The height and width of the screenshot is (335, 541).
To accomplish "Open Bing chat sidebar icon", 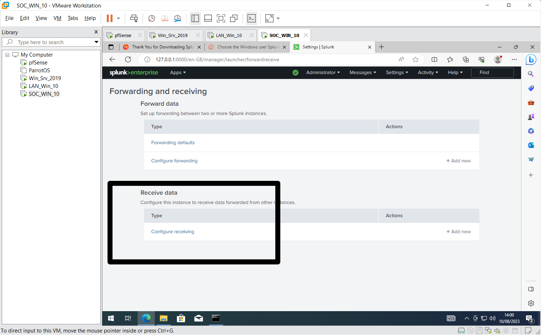I will coord(531,59).
